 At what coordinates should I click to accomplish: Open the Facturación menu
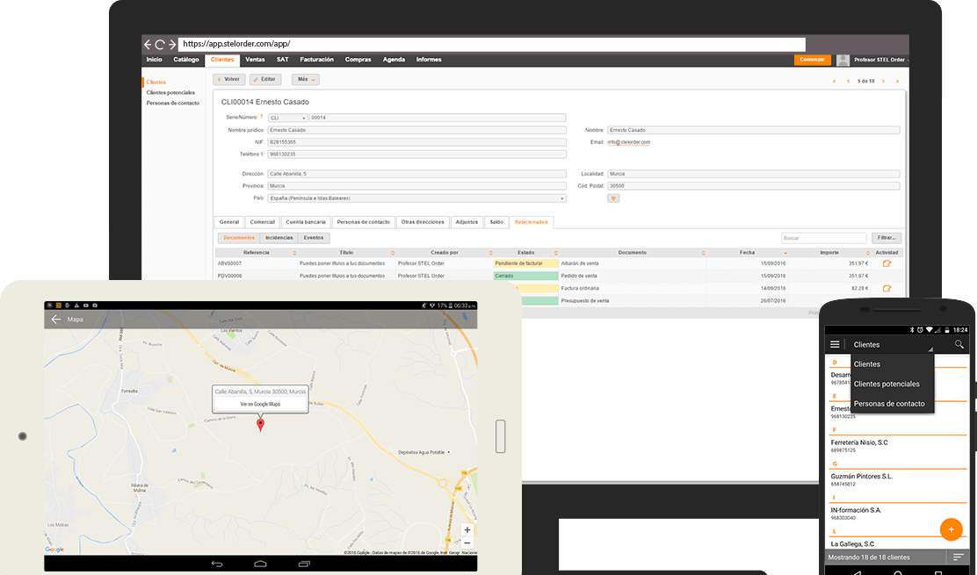tap(316, 60)
